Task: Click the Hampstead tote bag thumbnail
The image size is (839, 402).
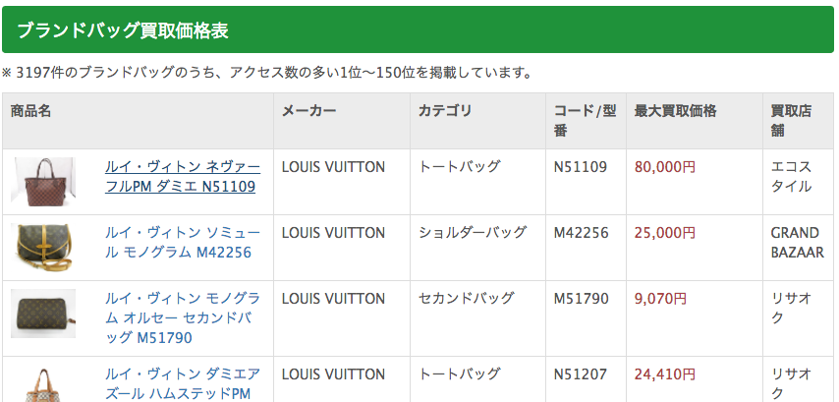Action: tap(43, 385)
